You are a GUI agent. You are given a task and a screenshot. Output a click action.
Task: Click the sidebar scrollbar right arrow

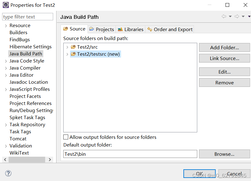click(x=50, y=159)
